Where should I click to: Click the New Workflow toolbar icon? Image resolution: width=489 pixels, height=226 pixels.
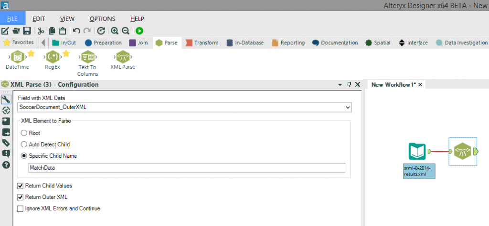coord(5,31)
